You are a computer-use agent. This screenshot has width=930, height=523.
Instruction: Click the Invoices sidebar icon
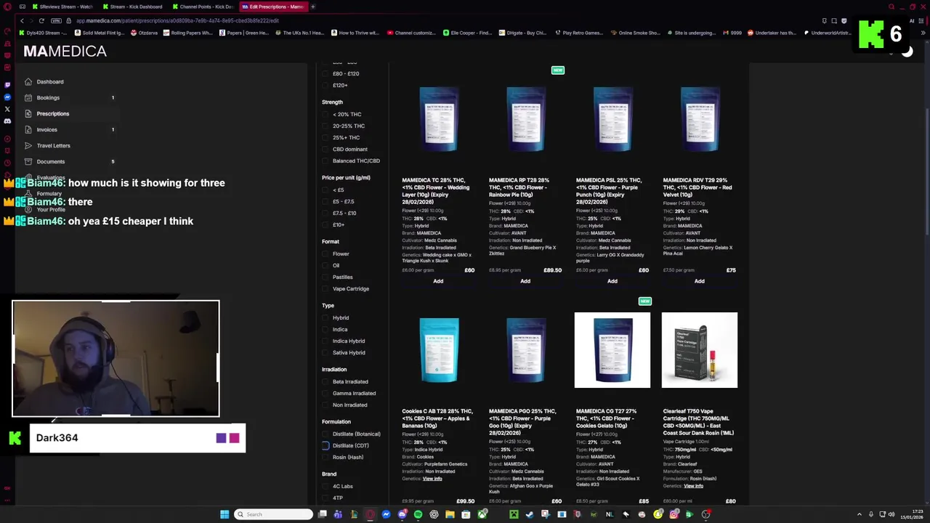(28, 129)
